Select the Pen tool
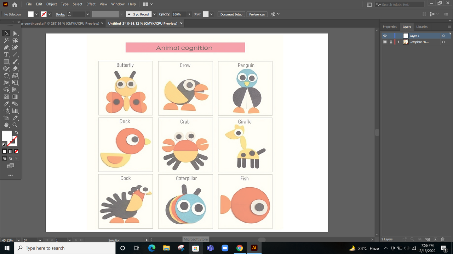The width and height of the screenshot is (453, 254). tap(6, 47)
